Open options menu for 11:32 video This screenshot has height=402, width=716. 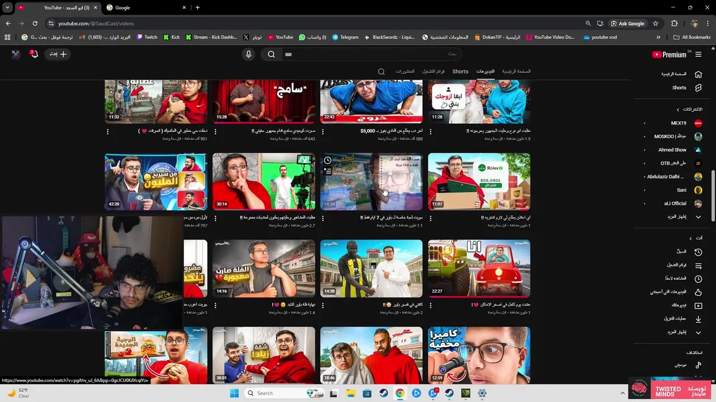[107, 131]
